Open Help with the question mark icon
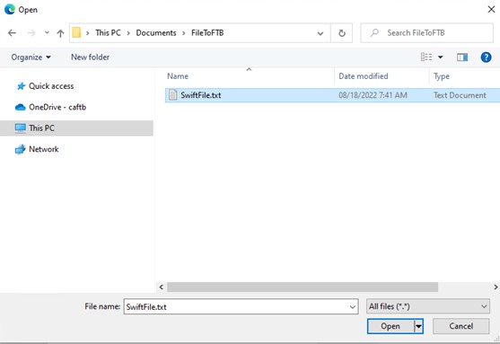Image resolution: width=500 pixels, height=344 pixels. coord(486,57)
